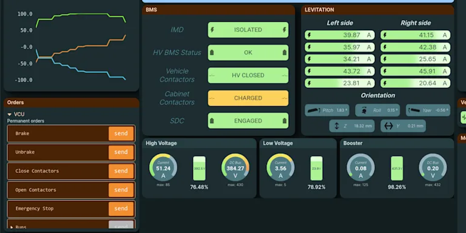Click the Z value 18.32 mm
The image size is (466, 233).
click(363, 126)
